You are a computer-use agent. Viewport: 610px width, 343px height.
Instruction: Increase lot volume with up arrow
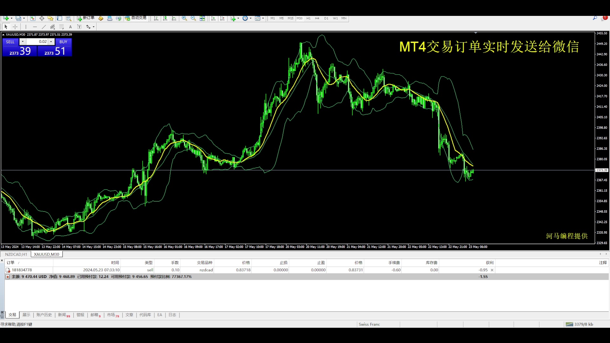(51, 42)
